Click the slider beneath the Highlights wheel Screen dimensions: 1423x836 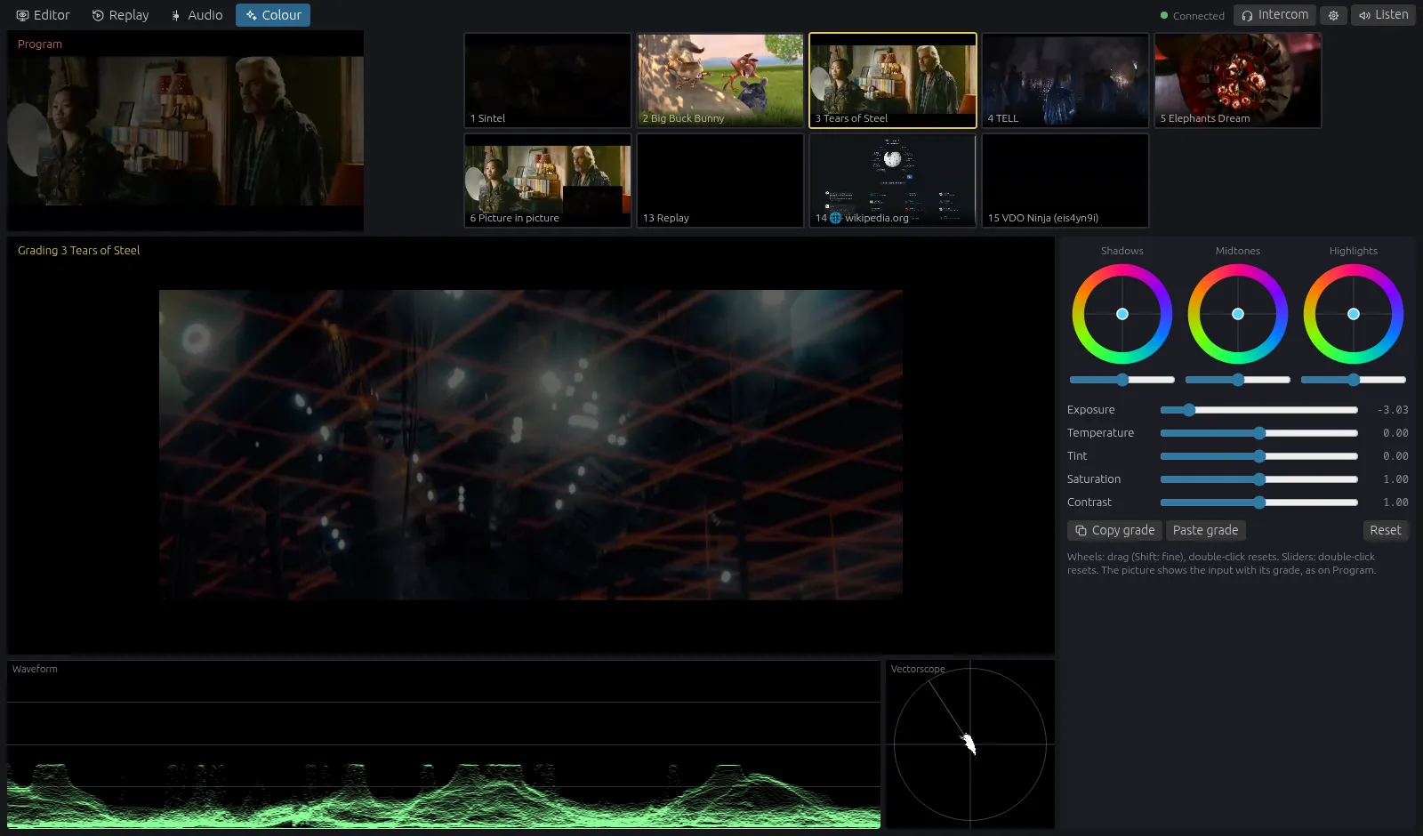point(1354,380)
